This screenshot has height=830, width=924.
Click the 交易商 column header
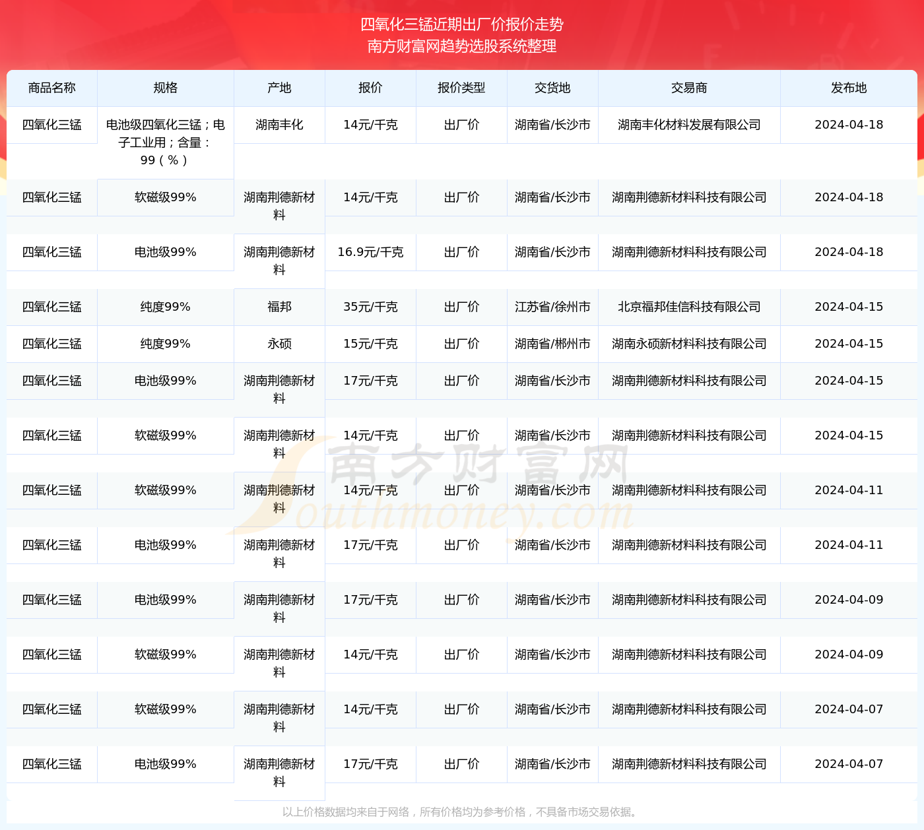(689, 88)
